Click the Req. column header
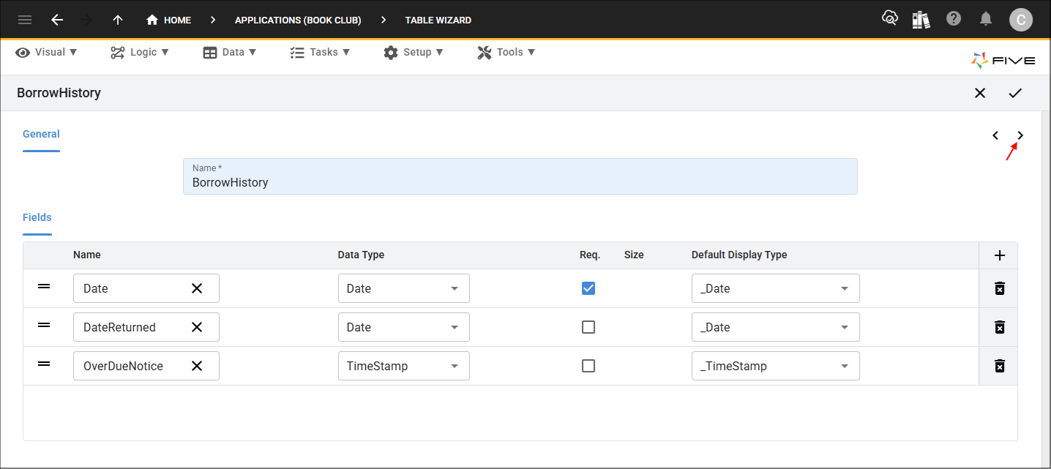This screenshot has width=1051, height=469. click(x=590, y=255)
